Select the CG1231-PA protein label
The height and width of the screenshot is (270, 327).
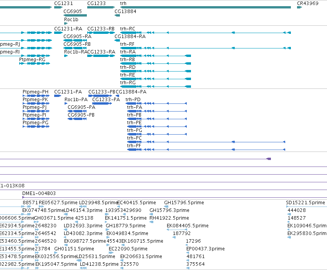click(x=68, y=92)
